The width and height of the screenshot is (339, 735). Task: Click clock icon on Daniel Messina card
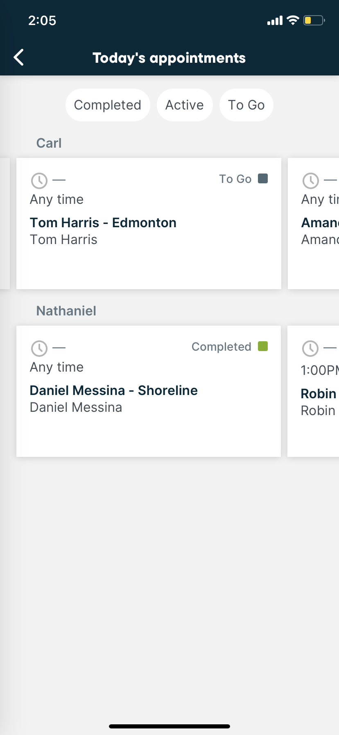click(39, 348)
